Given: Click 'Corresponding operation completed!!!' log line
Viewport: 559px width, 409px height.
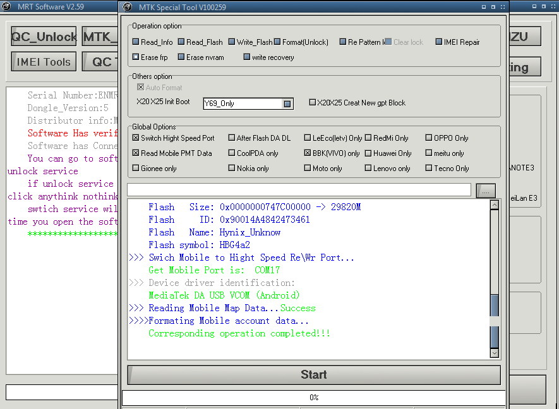Looking at the screenshot, I should 239,333.
